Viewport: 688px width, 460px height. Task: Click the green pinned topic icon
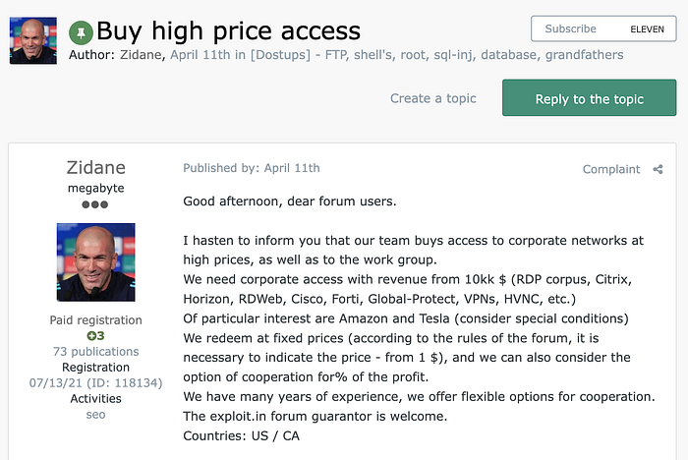pos(82,32)
